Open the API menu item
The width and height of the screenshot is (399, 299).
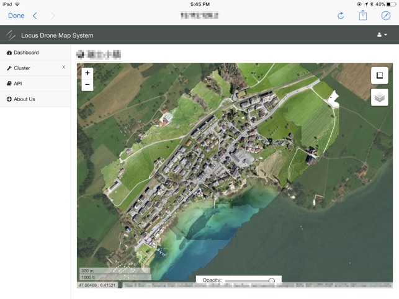[35, 84]
